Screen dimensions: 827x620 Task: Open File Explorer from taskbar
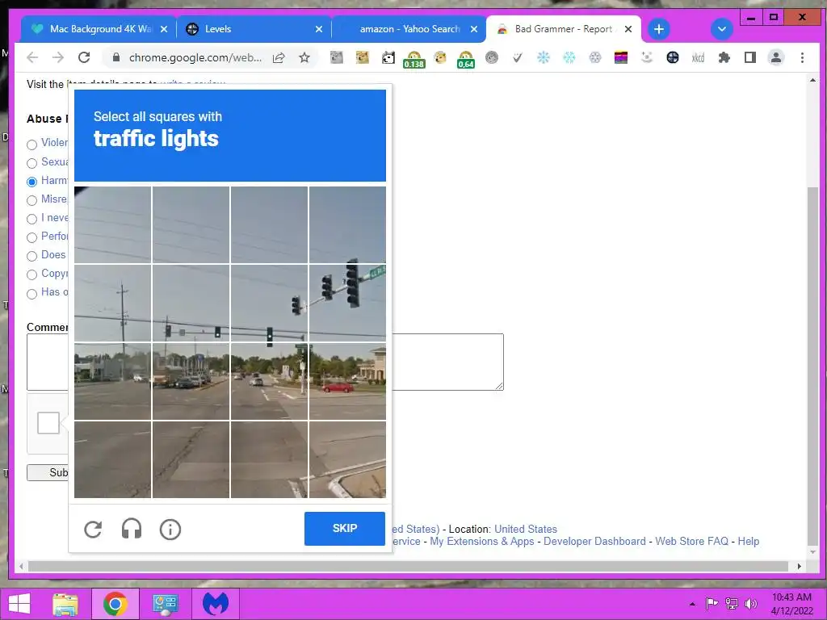coord(65,604)
